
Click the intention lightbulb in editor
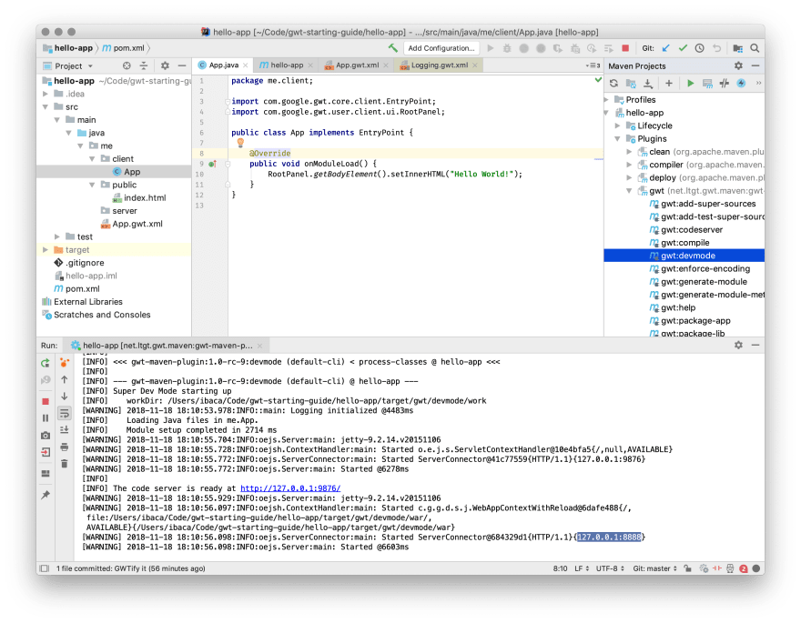tap(240, 143)
